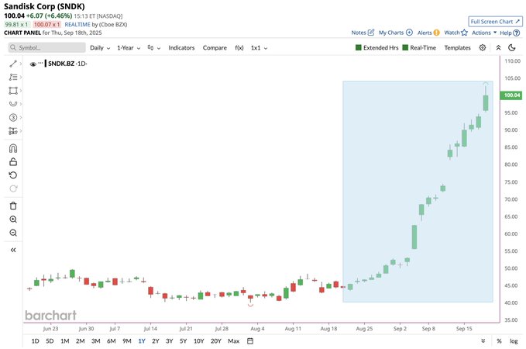Collapse the left drawing toolbar
The height and width of the screenshot is (349, 526).
(x=13, y=250)
